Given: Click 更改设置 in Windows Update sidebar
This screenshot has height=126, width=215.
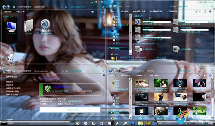Looking at the screenshot, I should pyautogui.click(x=10, y=85).
